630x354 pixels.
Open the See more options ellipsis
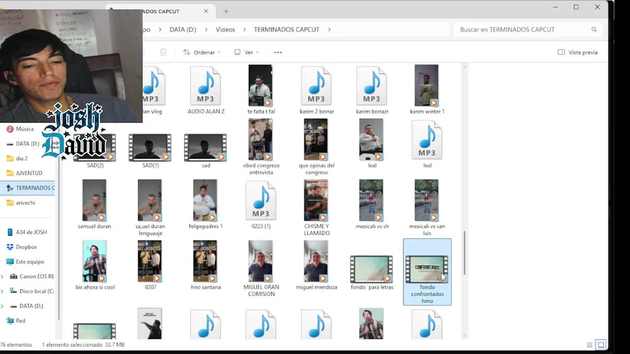pyautogui.click(x=278, y=52)
